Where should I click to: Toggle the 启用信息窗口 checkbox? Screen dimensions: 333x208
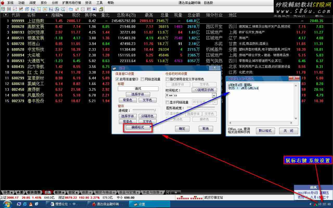tap(117, 79)
